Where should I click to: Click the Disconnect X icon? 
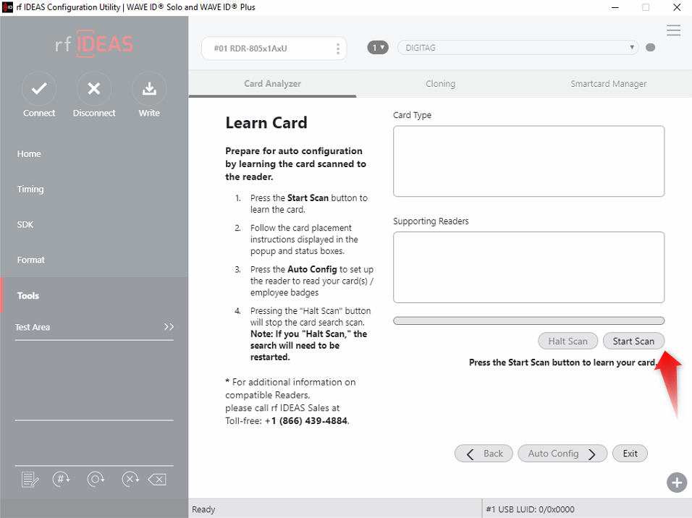94,89
